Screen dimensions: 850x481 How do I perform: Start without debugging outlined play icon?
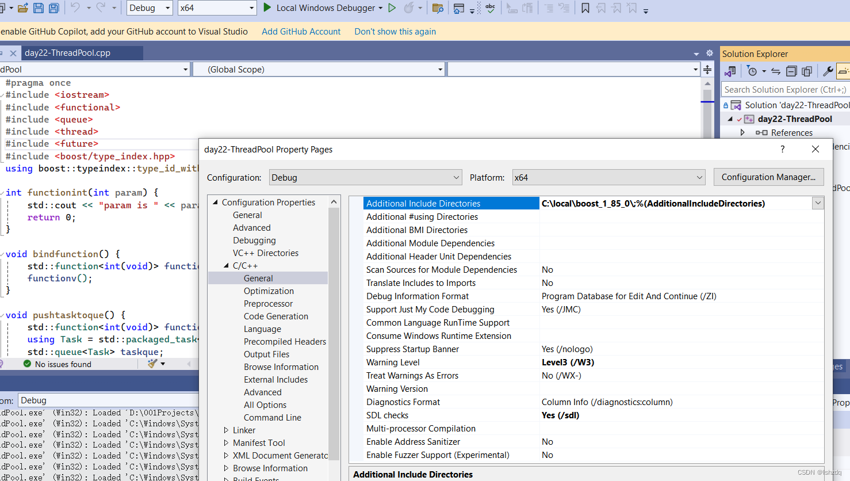tap(392, 8)
